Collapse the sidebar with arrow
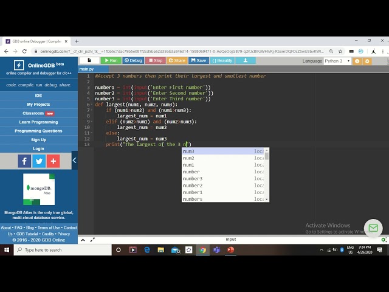Image resolution: width=389 pixels, height=292 pixels. (74, 161)
